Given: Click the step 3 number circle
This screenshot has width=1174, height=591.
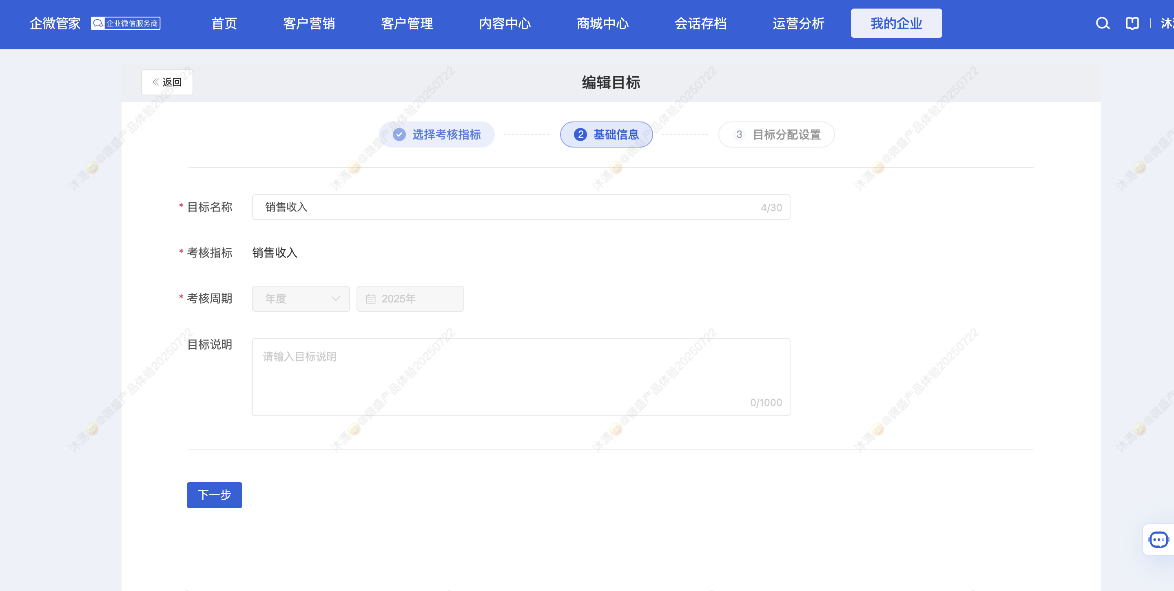Looking at the screenshot, I should point(739,135).
